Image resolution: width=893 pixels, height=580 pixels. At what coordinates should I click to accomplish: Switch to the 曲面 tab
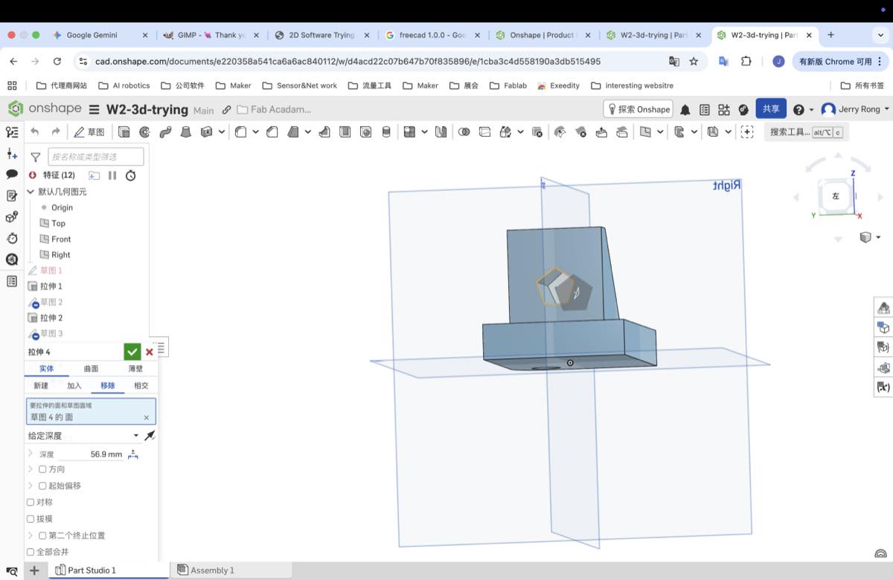(91, 368)
